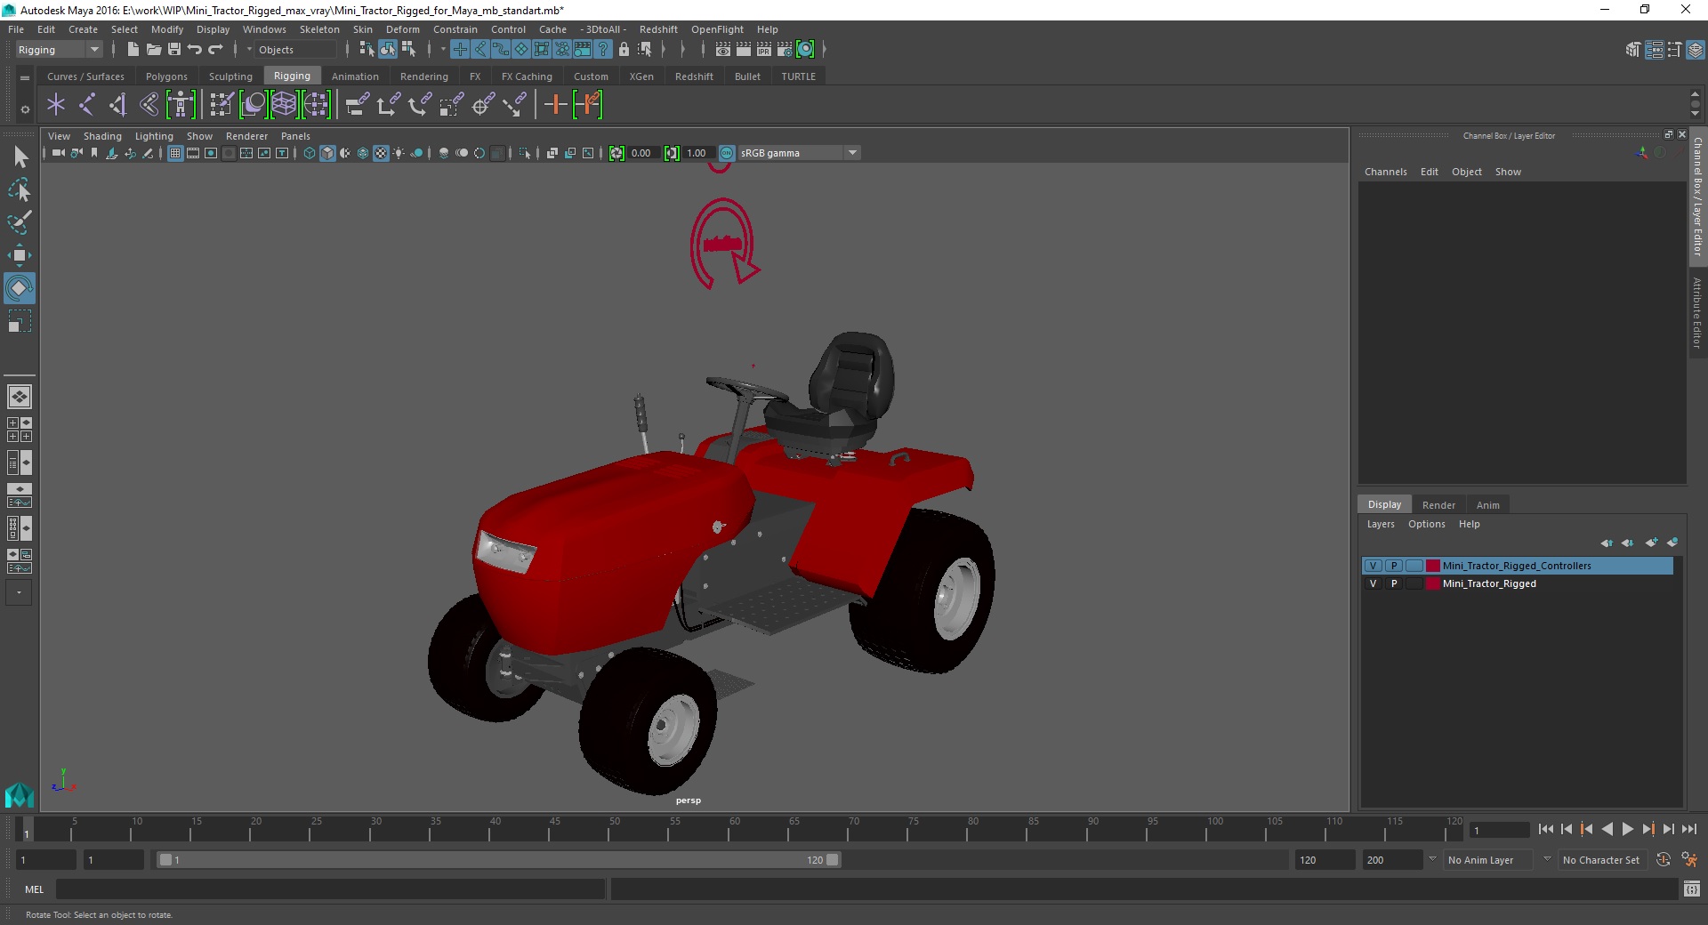Screen dimensions: 1708x925
Task: Activate the Lasso select tool
Action: 20,190
